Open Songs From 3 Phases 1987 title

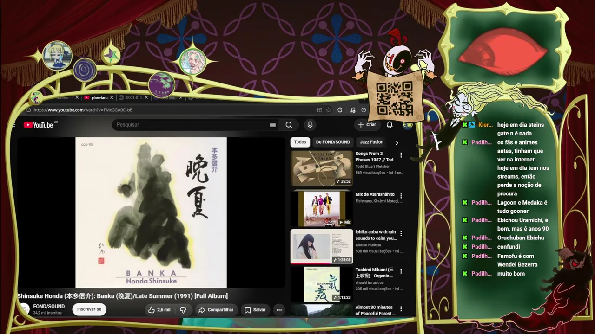coord(376,157)
